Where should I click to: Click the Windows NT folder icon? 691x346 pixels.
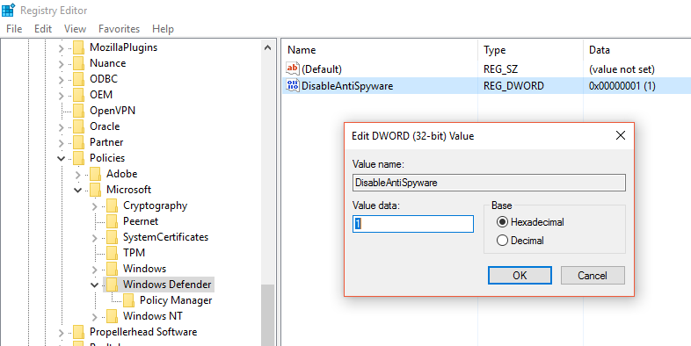(x=112, y=317)
